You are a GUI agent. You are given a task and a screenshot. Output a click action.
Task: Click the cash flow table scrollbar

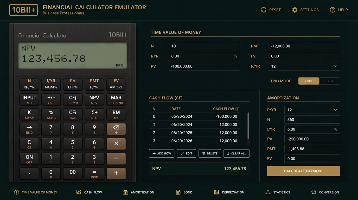pyautogui.click(x=248, y=126)
